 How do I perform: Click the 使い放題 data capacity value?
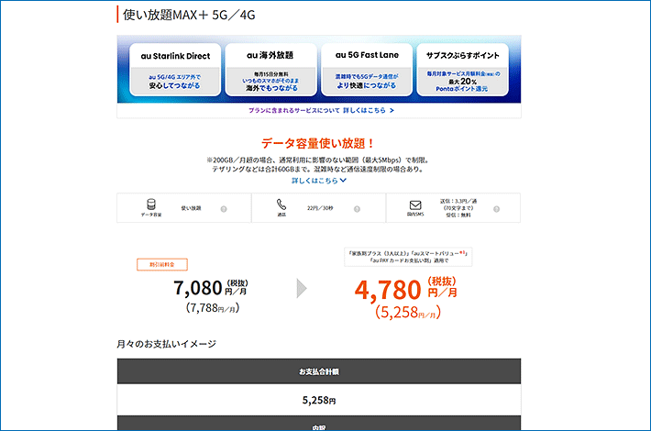[x=191, y=208]
